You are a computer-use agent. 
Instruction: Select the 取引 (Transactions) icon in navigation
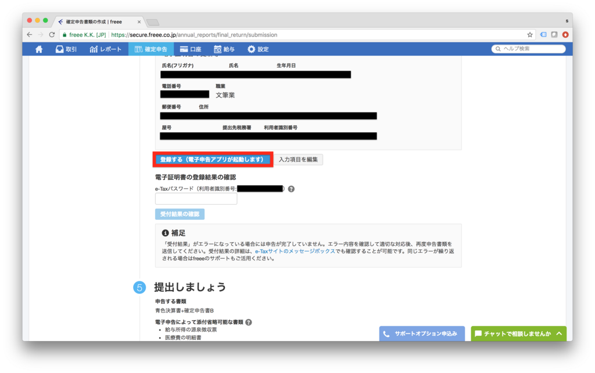(x=60, y=49)
